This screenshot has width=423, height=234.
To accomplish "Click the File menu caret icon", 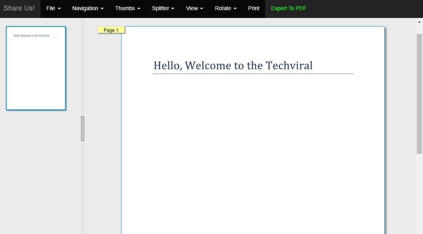I will [60, 8].
